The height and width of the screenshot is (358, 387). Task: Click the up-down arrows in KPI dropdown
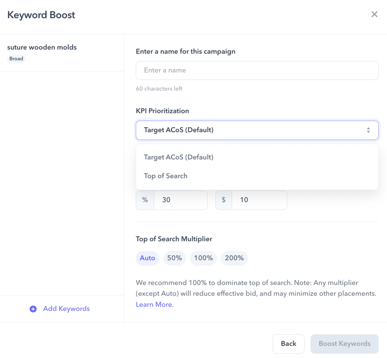[368, 130]
